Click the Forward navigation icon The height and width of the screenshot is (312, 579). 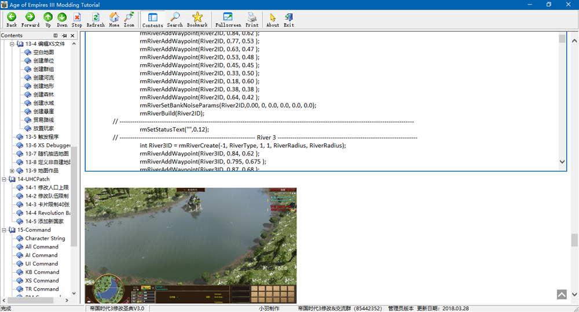(x=30, y=20)
